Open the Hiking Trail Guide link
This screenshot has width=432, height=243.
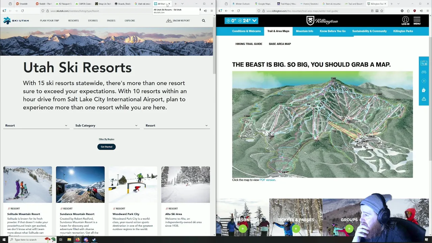249,44
